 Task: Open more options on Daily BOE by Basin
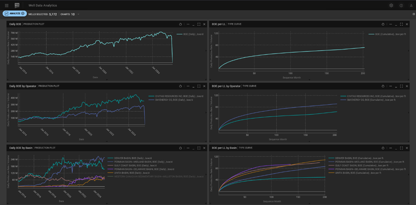tap(188, 148)
